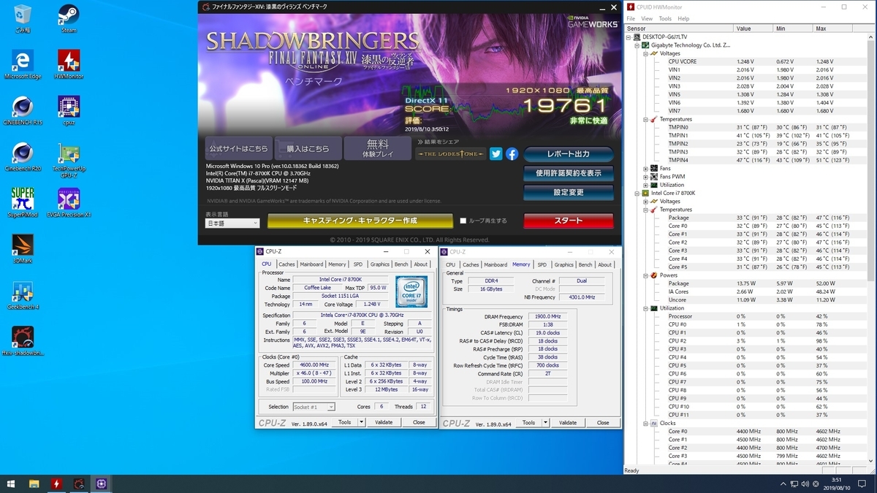Image resolution: width=877 pixels, height=493 pixels.
Task: Switch to HWMonitor on the taskbar
Action: click(56, 484)
